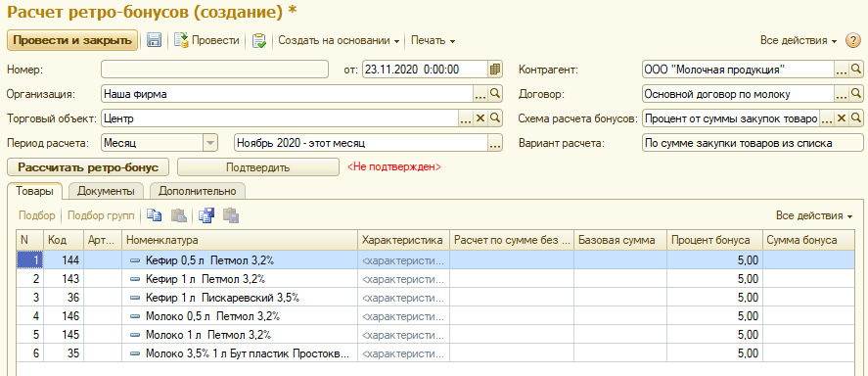This screenshot has height=376, width=868.
Task: Click code cell 36
Action: (x=64, y=298)
